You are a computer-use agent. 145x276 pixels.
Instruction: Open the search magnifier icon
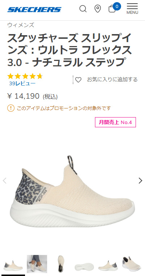pos(83,9)
